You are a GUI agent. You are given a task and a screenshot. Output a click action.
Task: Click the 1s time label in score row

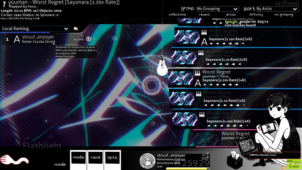pos(94,39)
